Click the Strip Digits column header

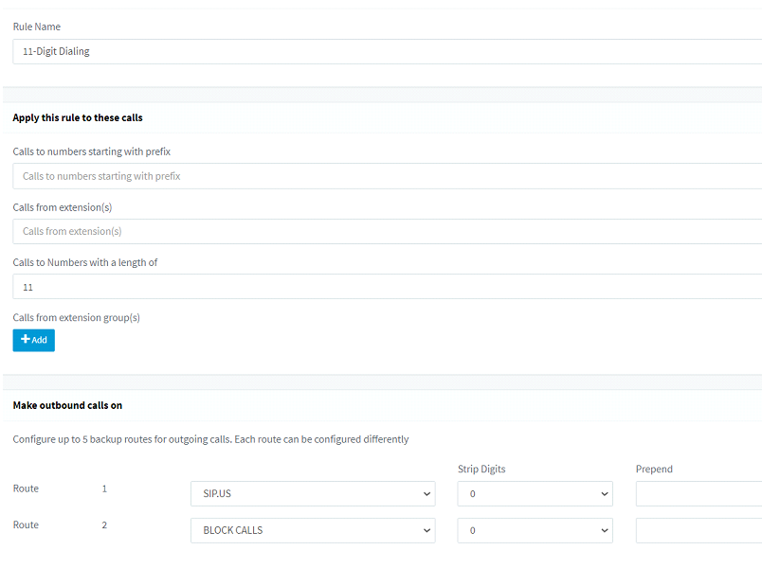[x=481, y=469]
